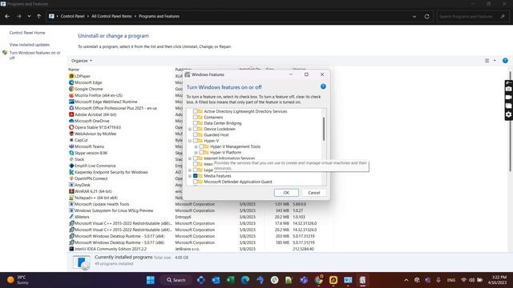Click the taskbar Search box
Screen dimensions: 513x288
coord(176,280)
